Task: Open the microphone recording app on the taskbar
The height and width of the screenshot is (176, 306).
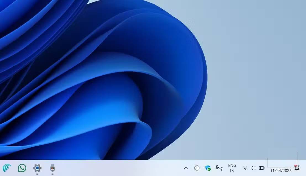Action: [53, 168]
